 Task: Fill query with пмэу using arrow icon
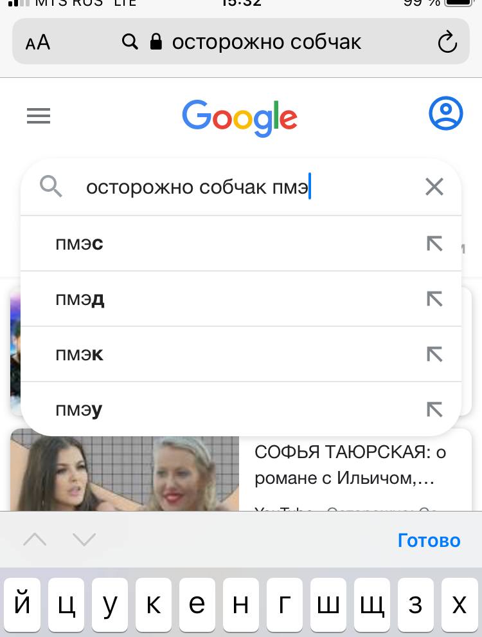click(x=434, y=409)
